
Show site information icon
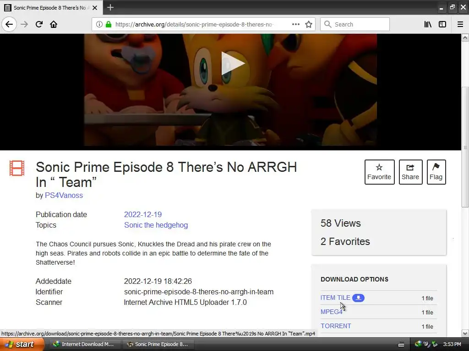tap(99, 24)
